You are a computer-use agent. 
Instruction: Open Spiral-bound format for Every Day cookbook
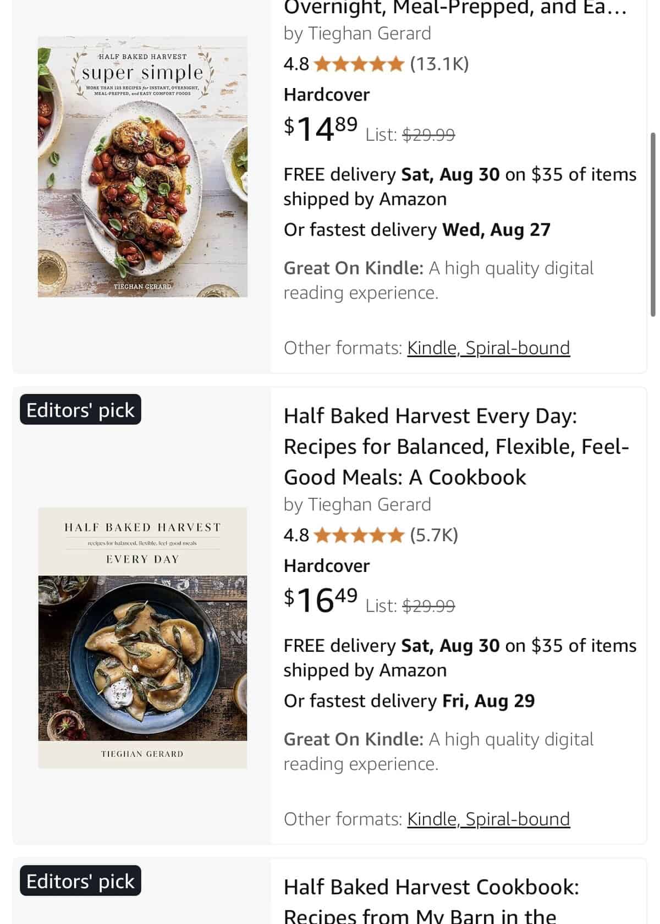pos(518,819)
